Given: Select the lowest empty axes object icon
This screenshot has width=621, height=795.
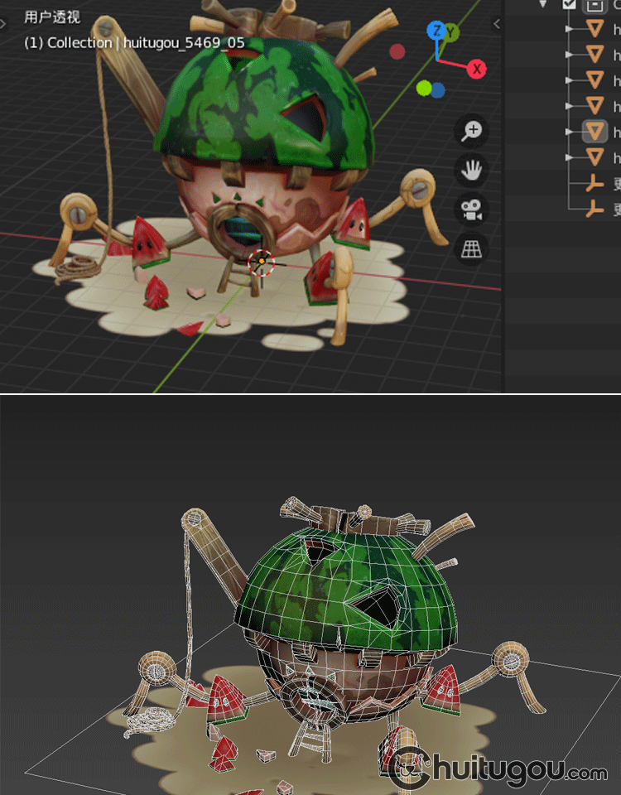Looking at the screenshot, I should 595,209.
